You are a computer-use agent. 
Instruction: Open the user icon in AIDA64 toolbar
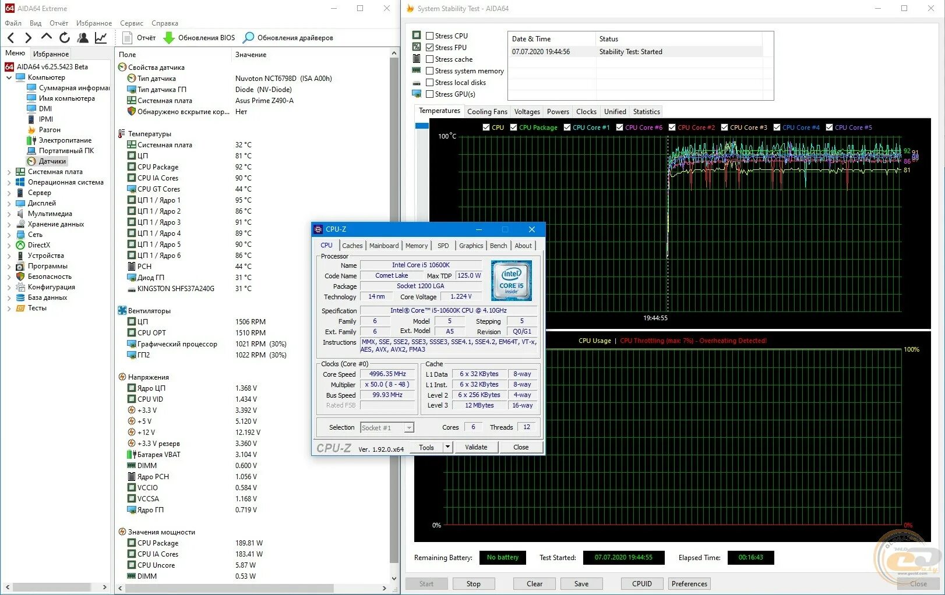(83, 38)
